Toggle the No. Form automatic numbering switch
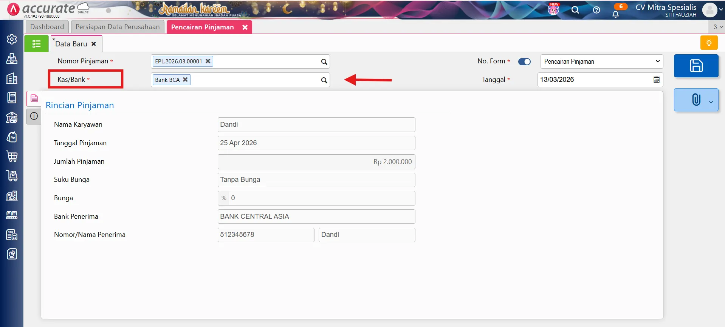Image resolution: width=725 pixels, height=327 pixels. coord(524,61)
